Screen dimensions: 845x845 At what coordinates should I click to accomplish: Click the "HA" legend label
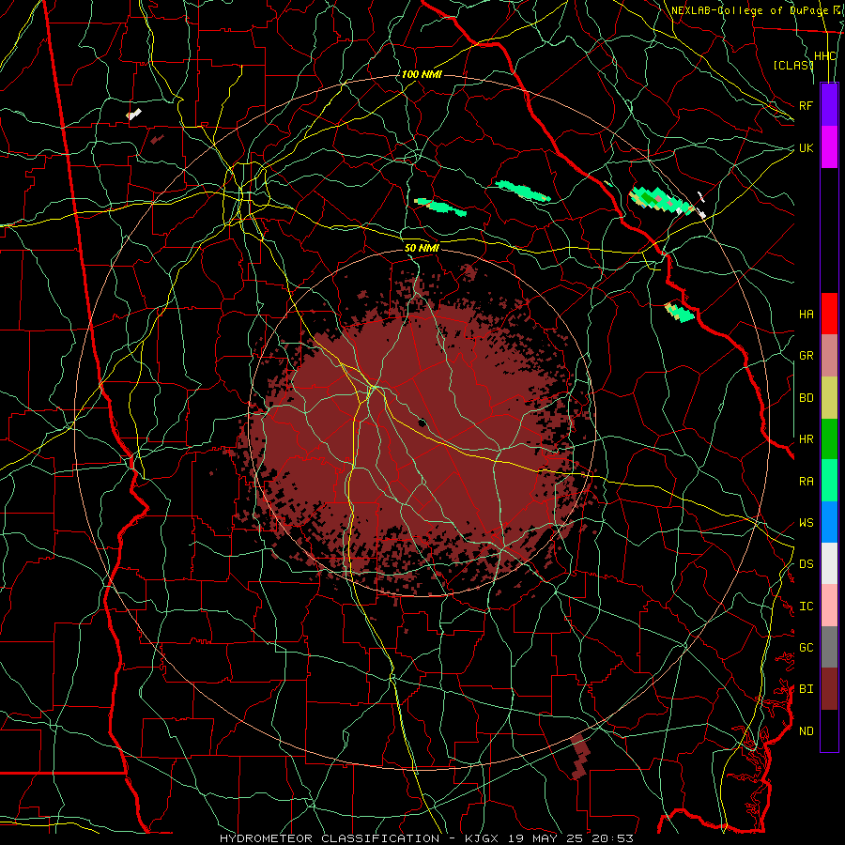click(806, 315)
